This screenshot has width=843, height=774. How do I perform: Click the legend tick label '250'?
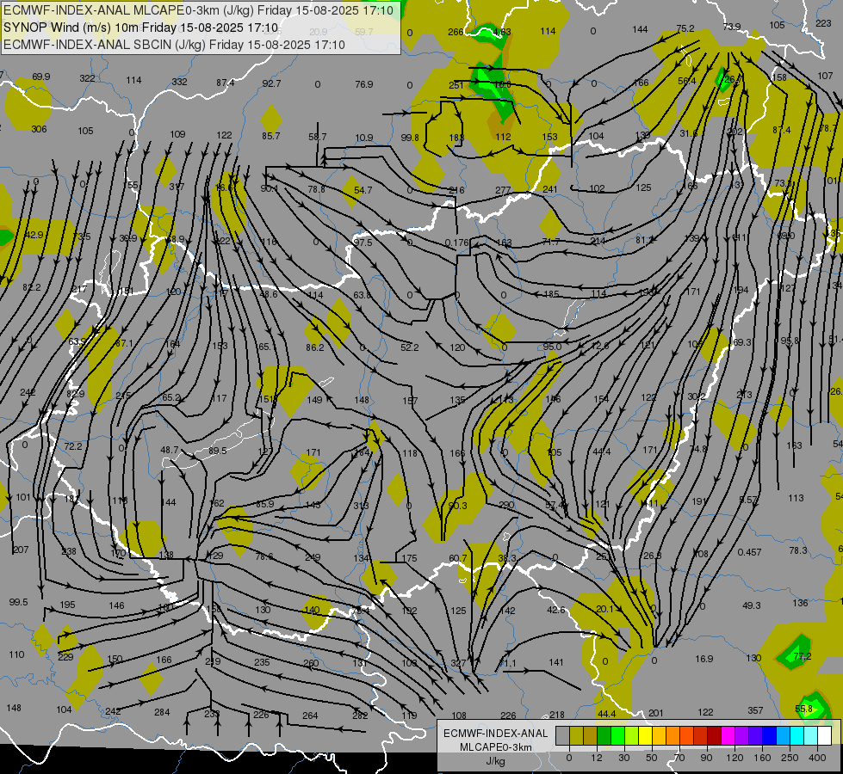click(x=790, y=758)
